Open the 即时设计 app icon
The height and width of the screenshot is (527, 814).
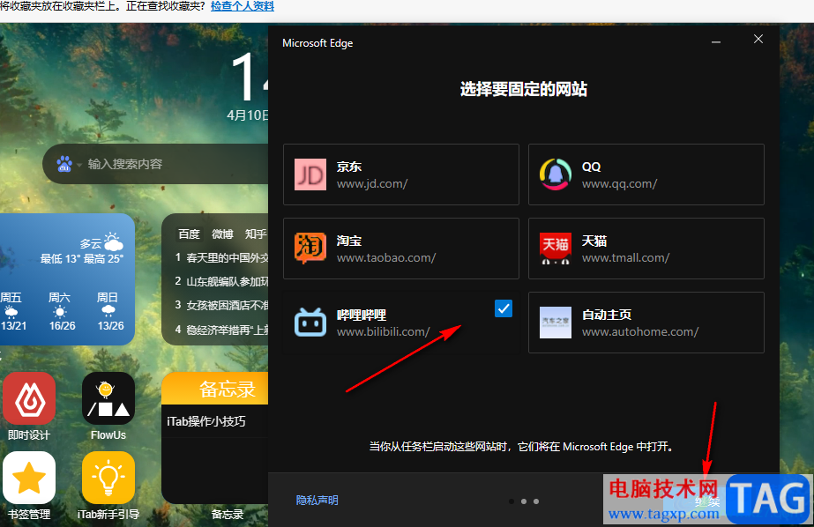[29, 398]
